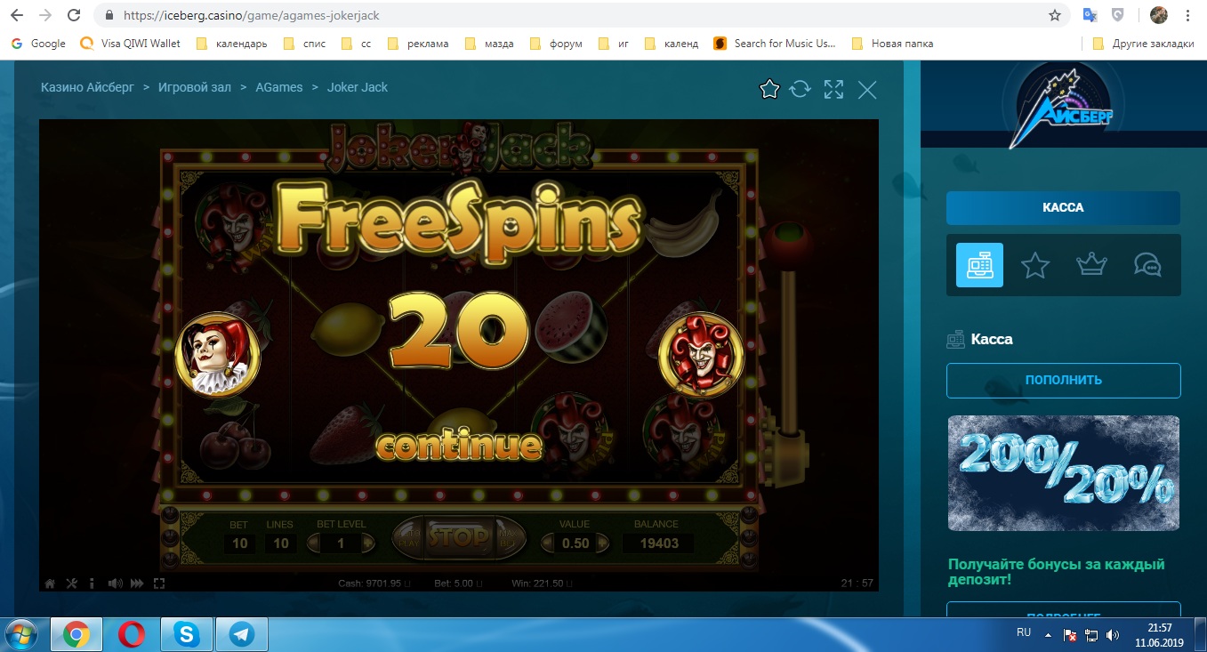Open the Windows Start menu
1207x652 pixels.
(x=22, y=634)
